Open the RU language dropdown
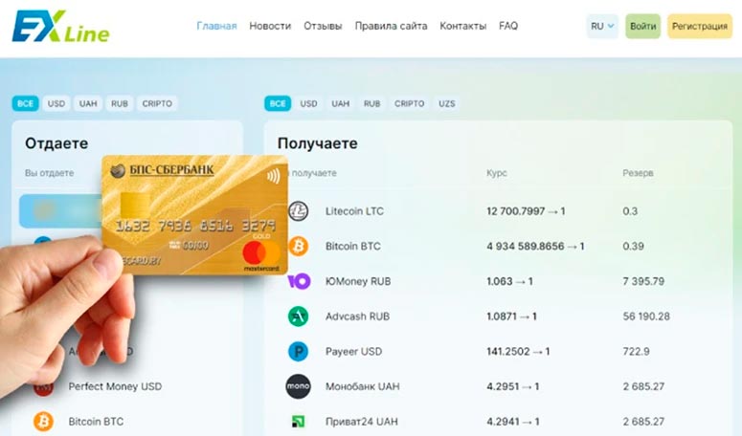742x436 pixels. [602, 26]
